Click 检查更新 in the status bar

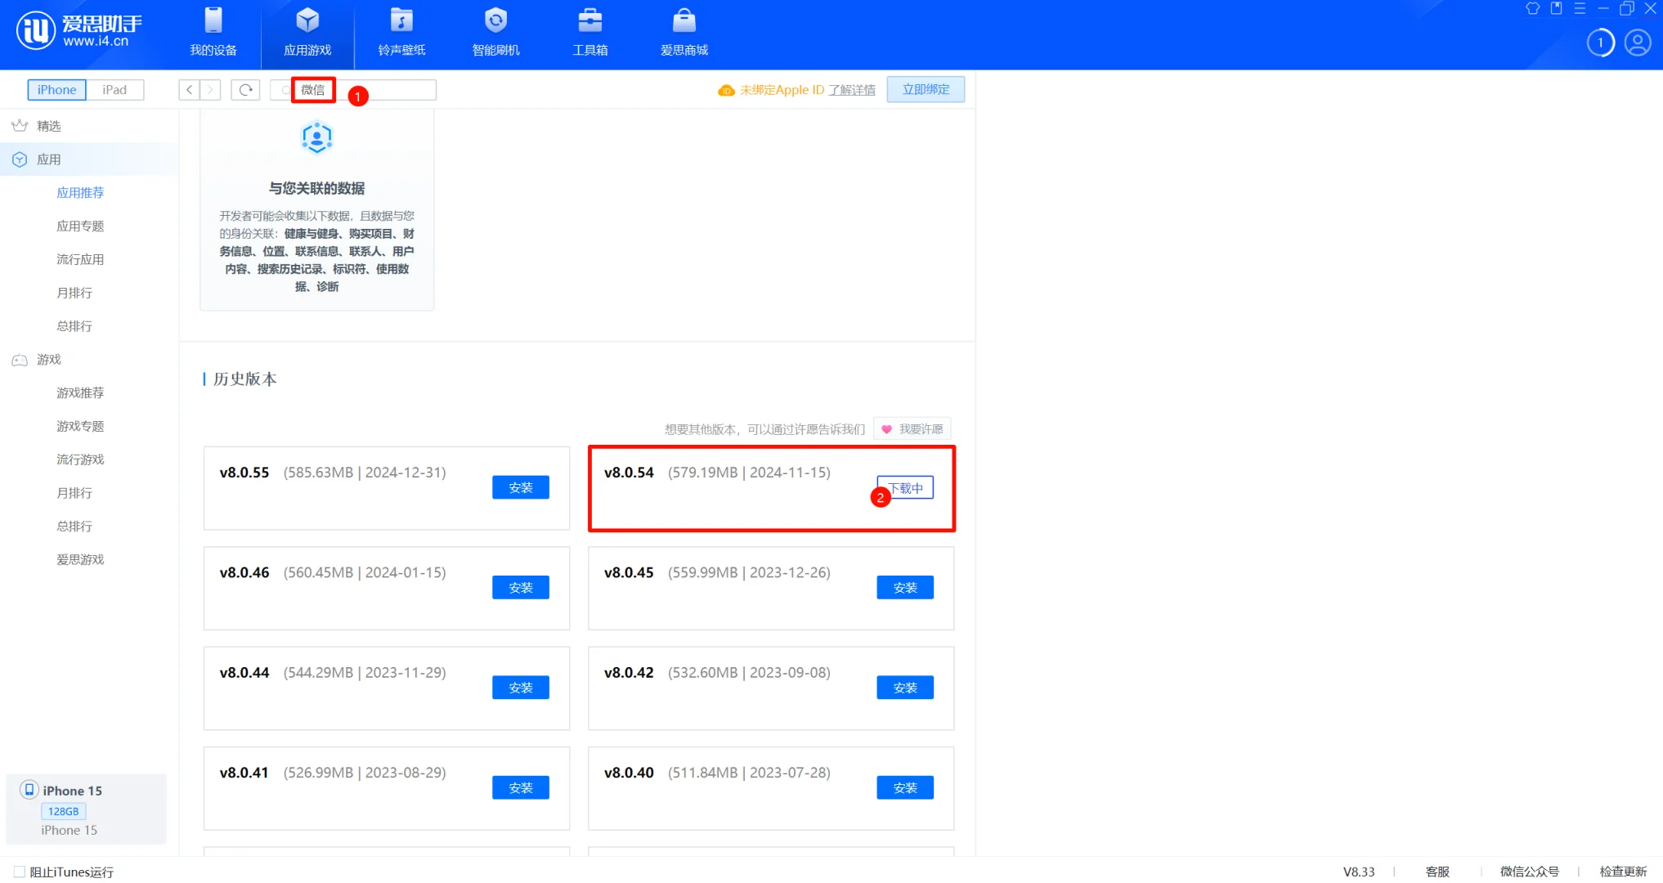1623,872
